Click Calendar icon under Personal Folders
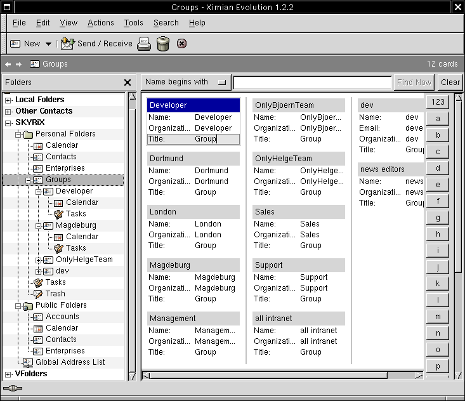 click(38, 146)
